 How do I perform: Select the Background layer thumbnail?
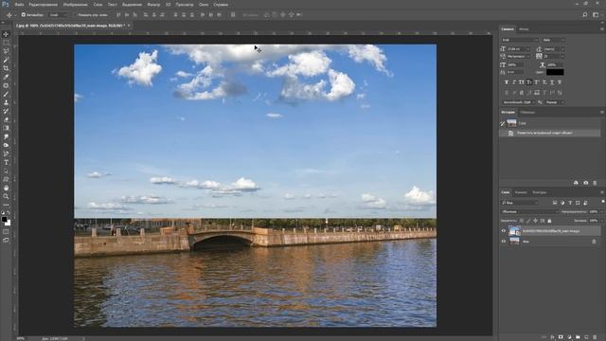click(514, 242)
